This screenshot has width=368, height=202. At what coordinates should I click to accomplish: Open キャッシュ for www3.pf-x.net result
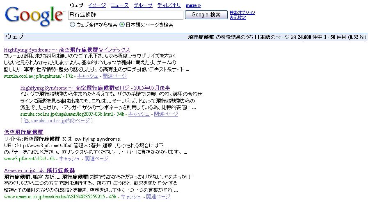tap(69, 159)
